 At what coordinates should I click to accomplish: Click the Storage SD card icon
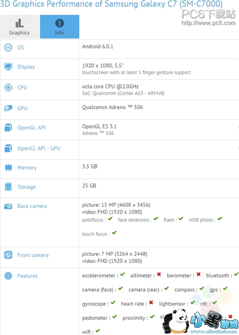(8, 187)
